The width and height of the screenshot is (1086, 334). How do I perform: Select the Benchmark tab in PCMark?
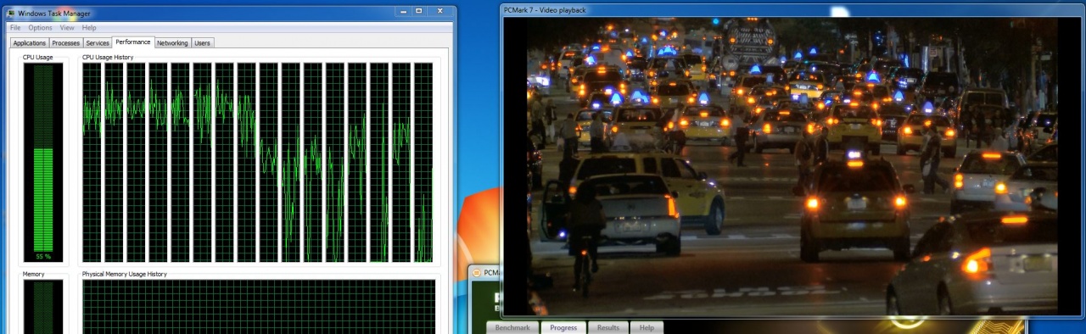tap(512, 327)
